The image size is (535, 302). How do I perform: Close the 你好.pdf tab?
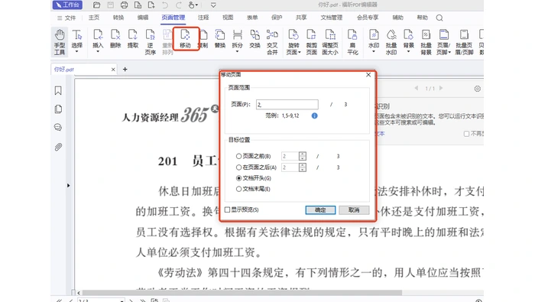pyautogui.click(x=113, y=70)
